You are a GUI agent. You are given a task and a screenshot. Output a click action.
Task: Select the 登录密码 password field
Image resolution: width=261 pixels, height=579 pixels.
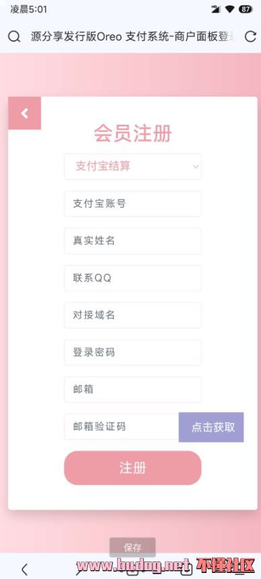(133, 352)
